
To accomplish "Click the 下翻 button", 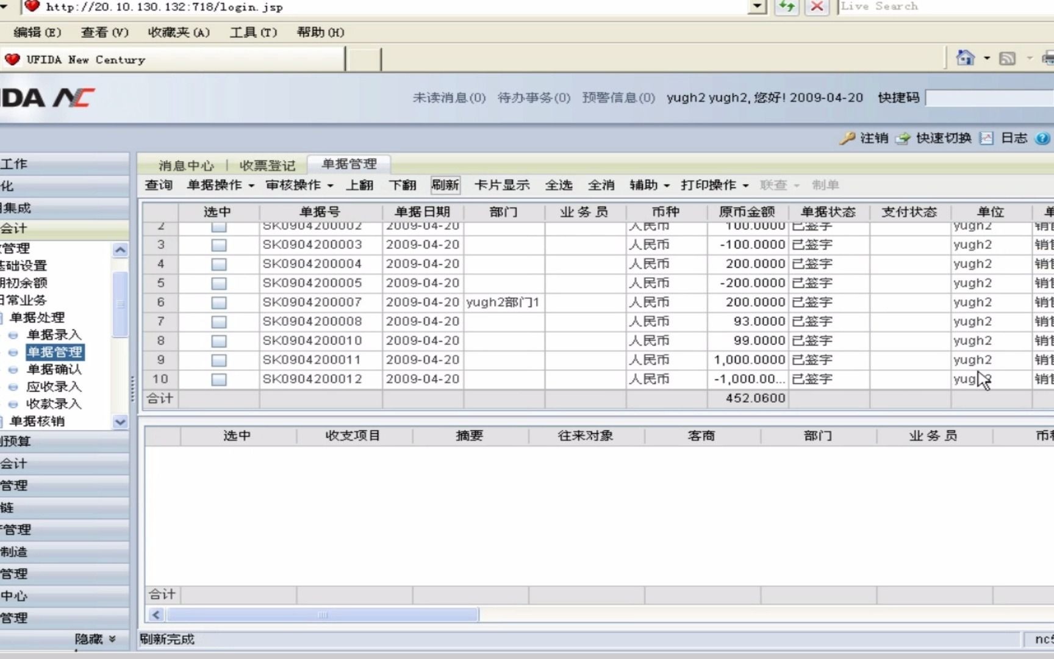I will (402, 185).
